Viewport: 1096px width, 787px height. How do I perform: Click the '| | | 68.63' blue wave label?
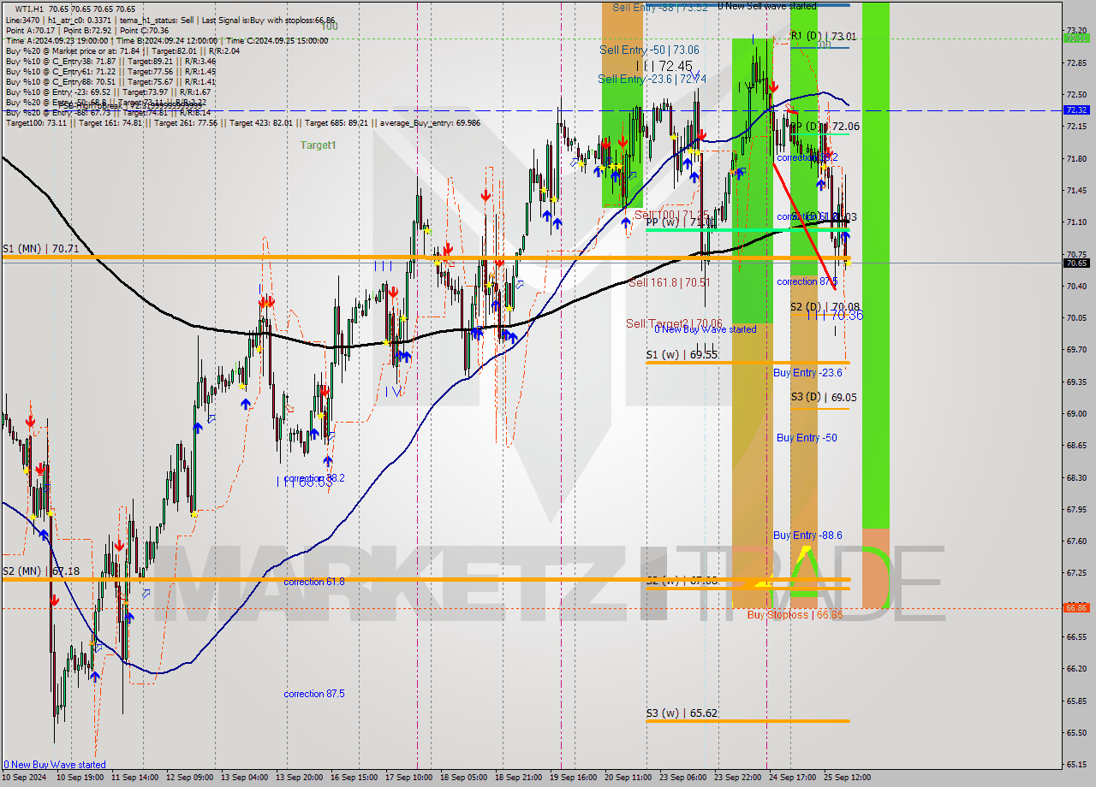303,483
